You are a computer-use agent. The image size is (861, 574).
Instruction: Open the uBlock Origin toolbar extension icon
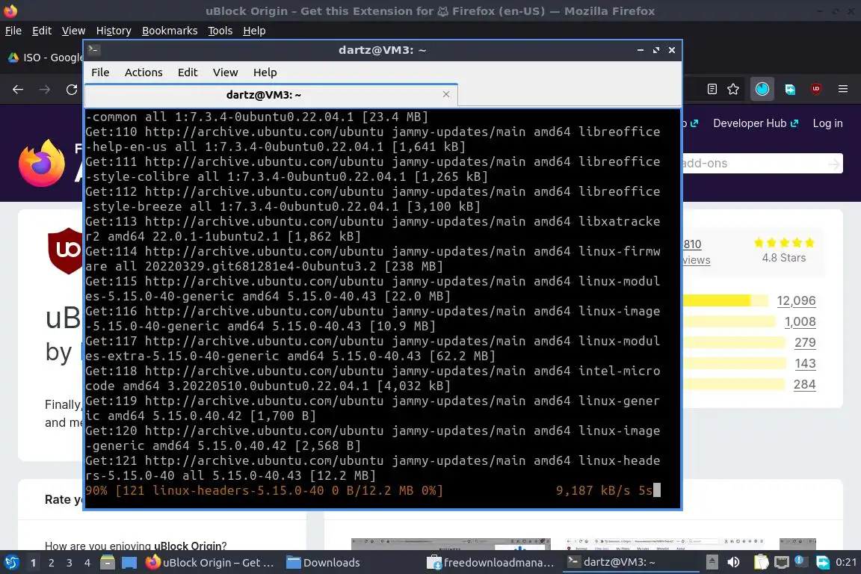coord(816,88)
